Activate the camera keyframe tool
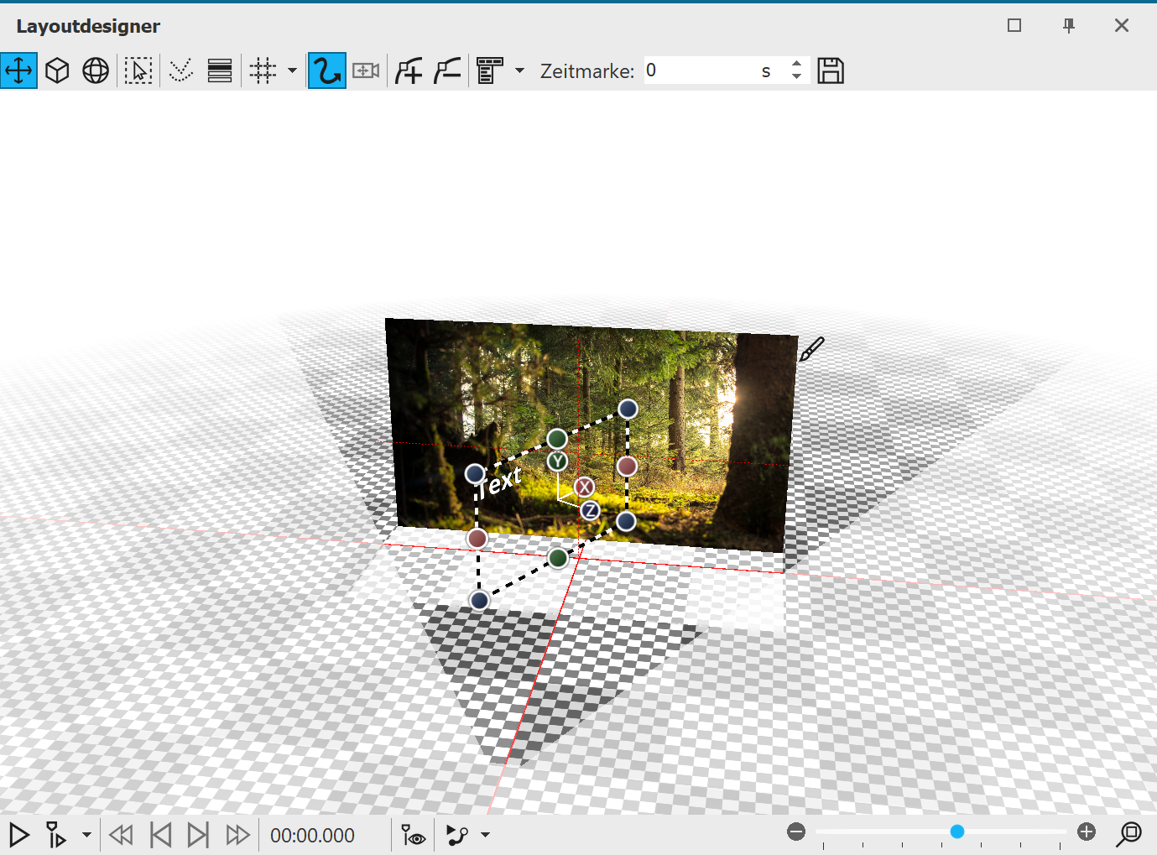This screenshot has height=855, width=1157. [x=365, y=70]
